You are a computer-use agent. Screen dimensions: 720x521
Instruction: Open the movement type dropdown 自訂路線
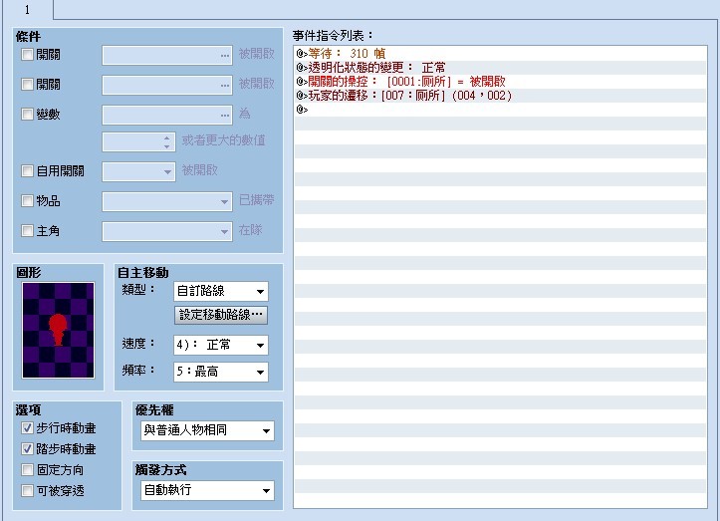(221, 291)
